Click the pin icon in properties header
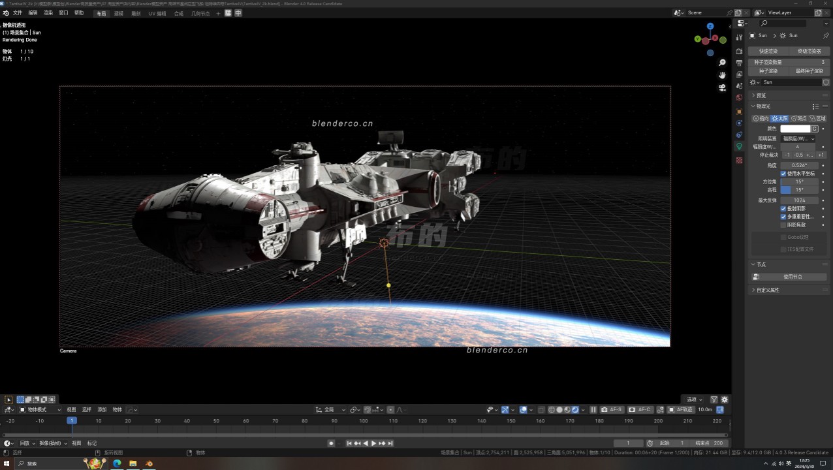This screenshot has height=470, width=833. pos(825,35)
